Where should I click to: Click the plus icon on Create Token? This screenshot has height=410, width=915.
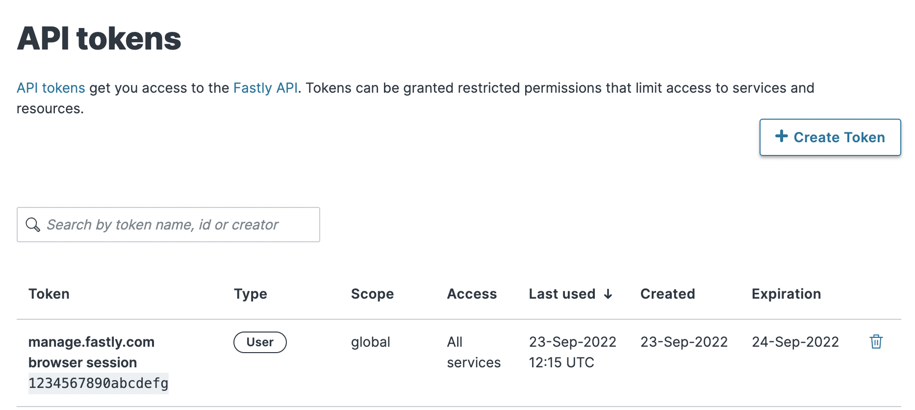[781, 137]
